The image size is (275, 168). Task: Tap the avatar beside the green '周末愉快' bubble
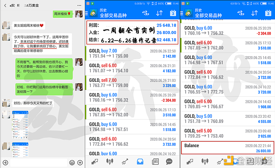(79, 14)
